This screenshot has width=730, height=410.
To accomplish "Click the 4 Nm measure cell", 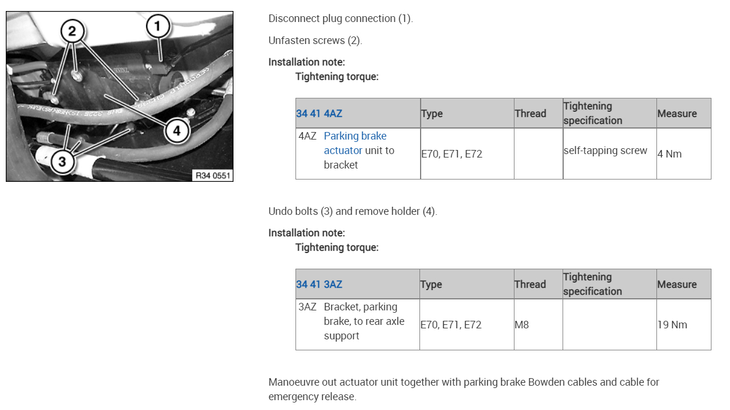I will [670, 154].
